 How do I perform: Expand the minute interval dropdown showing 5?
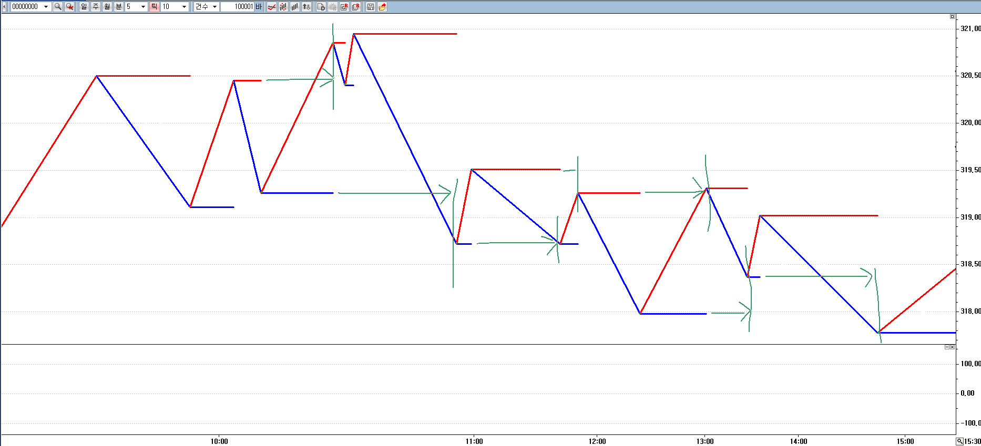pyautogui.click(x=143, y=7)
